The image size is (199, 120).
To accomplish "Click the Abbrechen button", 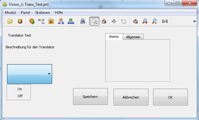I will tap(131, 97).
